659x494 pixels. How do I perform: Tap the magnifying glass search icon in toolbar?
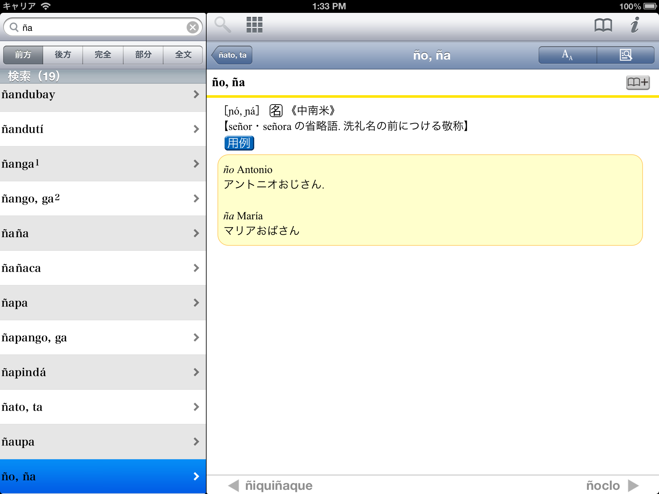point(223,25)
